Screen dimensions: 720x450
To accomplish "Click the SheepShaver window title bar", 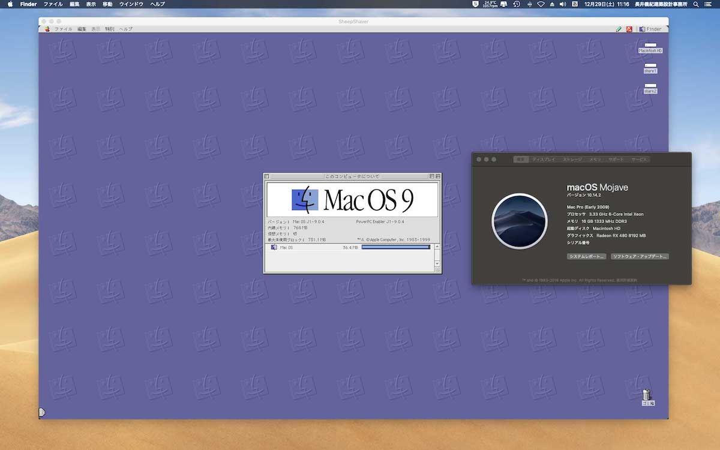I will 353,21.
